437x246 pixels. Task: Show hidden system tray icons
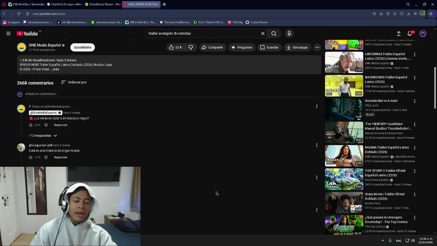coord(383,241)
